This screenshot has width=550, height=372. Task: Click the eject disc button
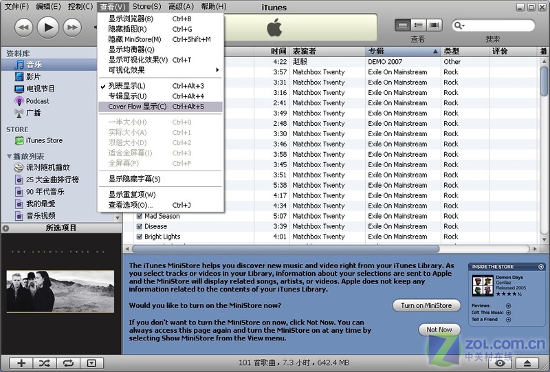(527, 363)
